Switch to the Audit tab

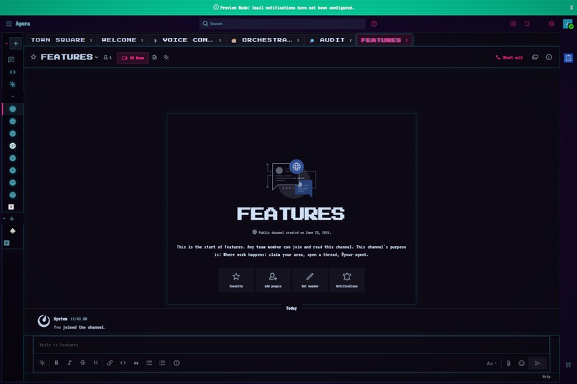point(327,40)
